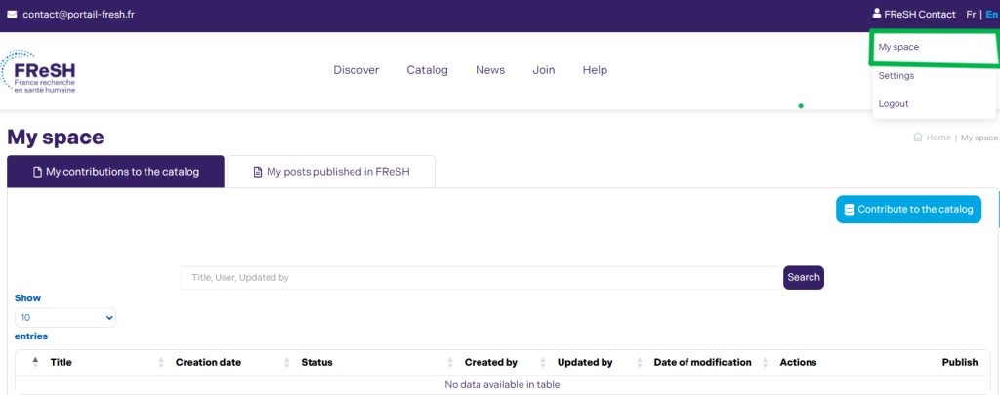Click the Title, User search field
This screenshot has width=1000, height=395.
pyautogui.click(x=479, y=278)
